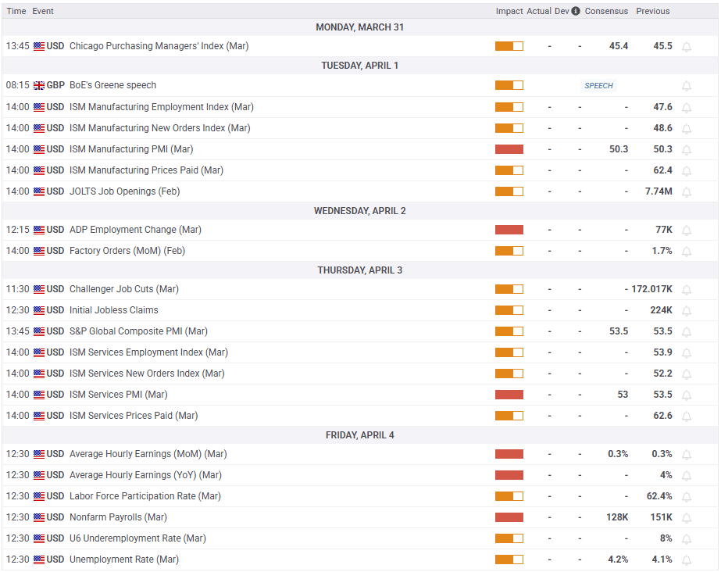Screen dimensions: 721x572
Task: Open Labor Force Participation Rate (Mar) event
Action: pyautogui.click(x=145, y=496)
